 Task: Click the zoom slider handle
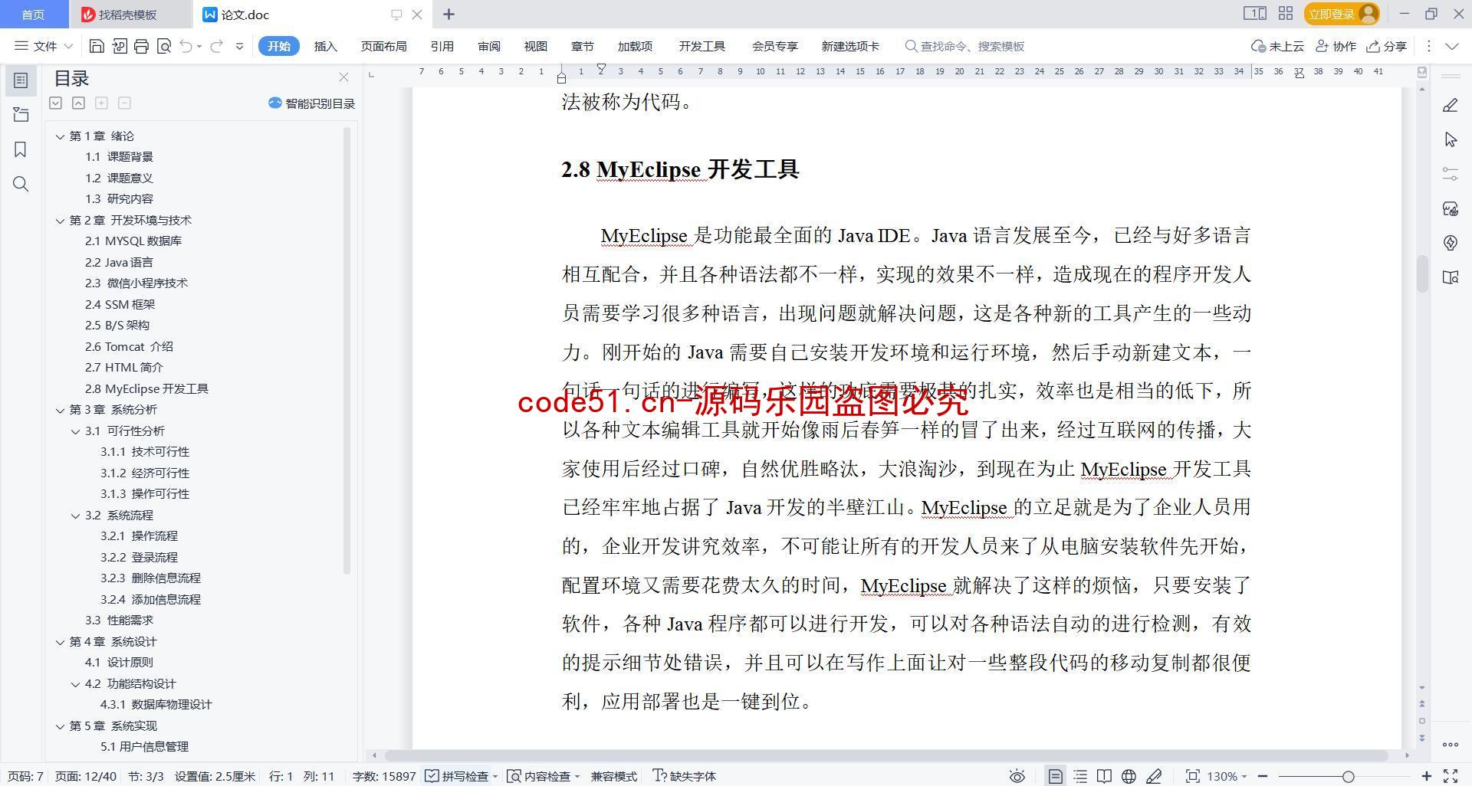point(1348,776)
